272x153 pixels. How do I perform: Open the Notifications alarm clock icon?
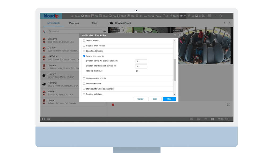point(171,16)
